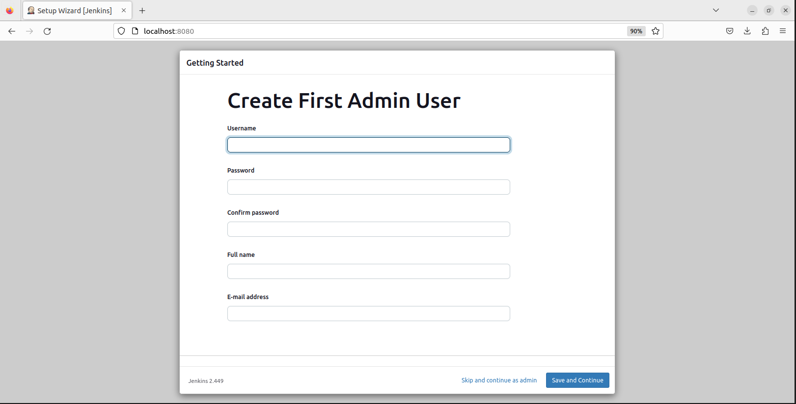
Task: Click the browser forward arrow button
Action: pos(29,31)
